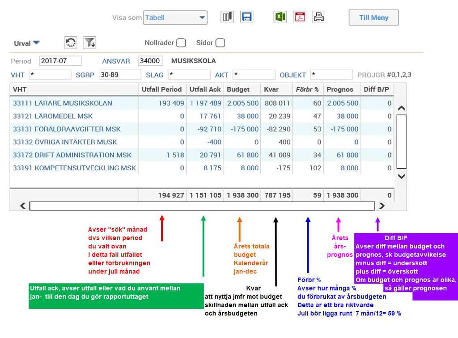Sort by Utfall Period column header
Image resolution: width=458 pixels, height=338 pixels.
pos(162,89)
